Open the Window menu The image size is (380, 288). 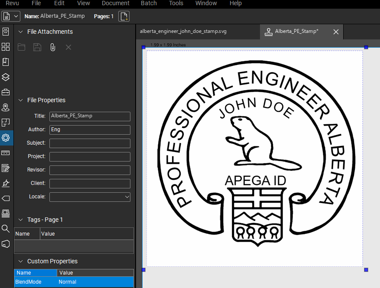tap(206, 3)
